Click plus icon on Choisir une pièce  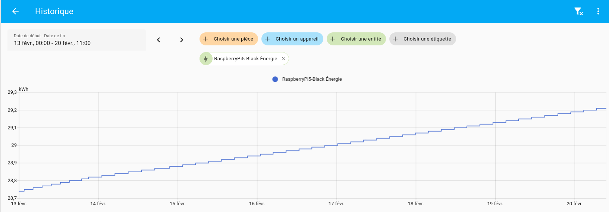[205, 39]
